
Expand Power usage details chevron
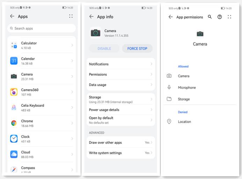(x=151, y=110)
